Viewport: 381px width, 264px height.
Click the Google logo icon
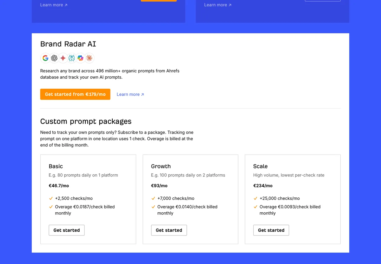(45, 58)
